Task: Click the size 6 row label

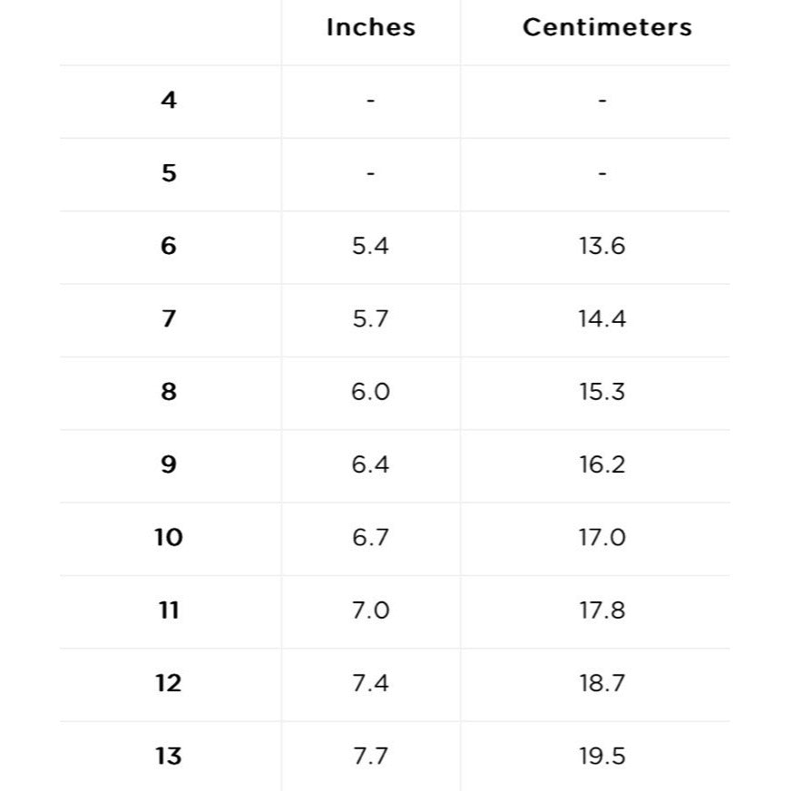Action: (x=169, y=246)
